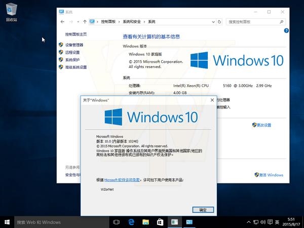Click WZorNet licensed user text
This screenshot has height=228, width=304.
coord(107,189)
